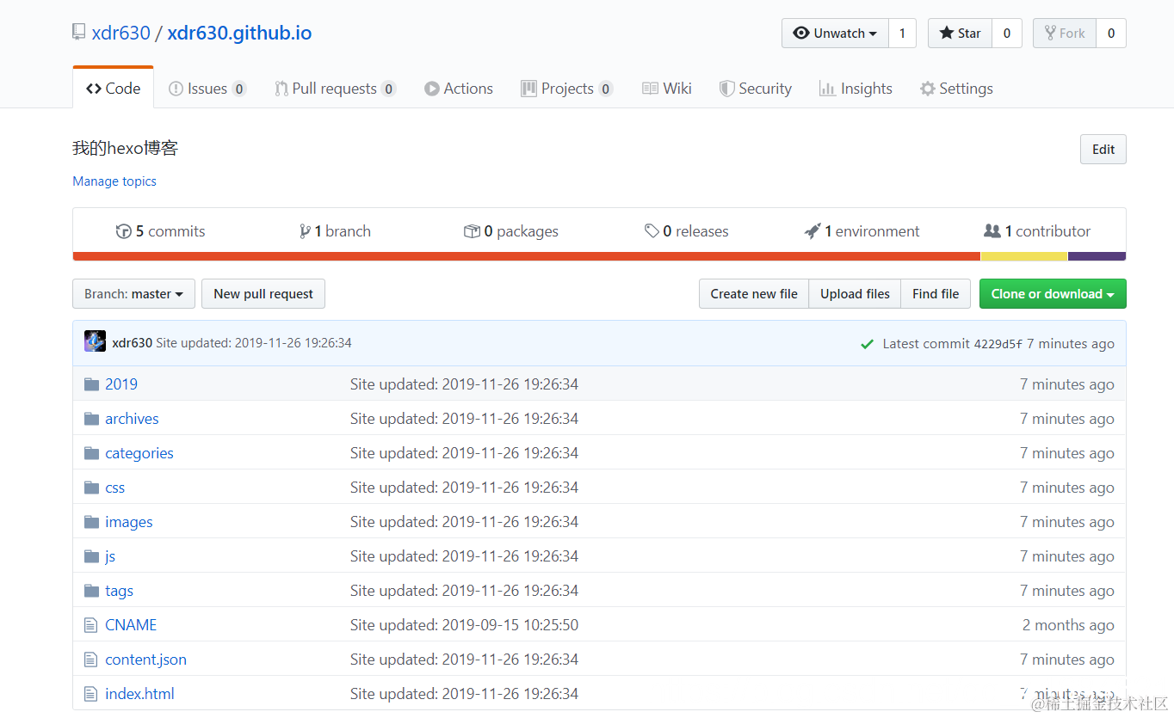Image resolution: width=1174 pixels, height=718 pixels.
Task: Click the folder icon of the images row
Action: point(91,522)
